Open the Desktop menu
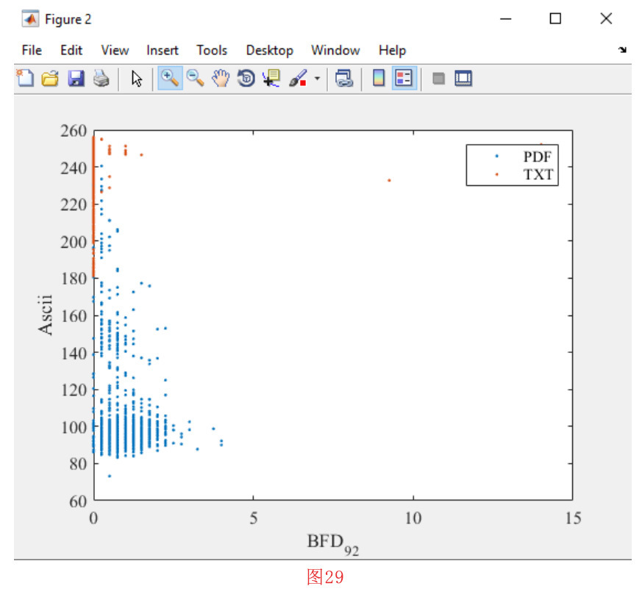Viewport: 642px width, 597px height. coord(269,51)
